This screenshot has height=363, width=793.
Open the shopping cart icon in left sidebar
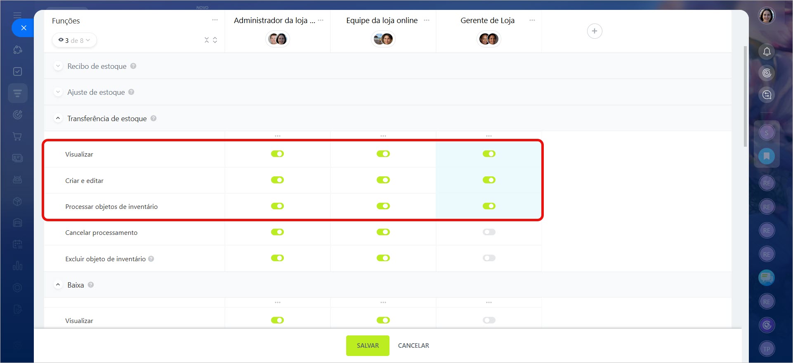click(17, 136)
